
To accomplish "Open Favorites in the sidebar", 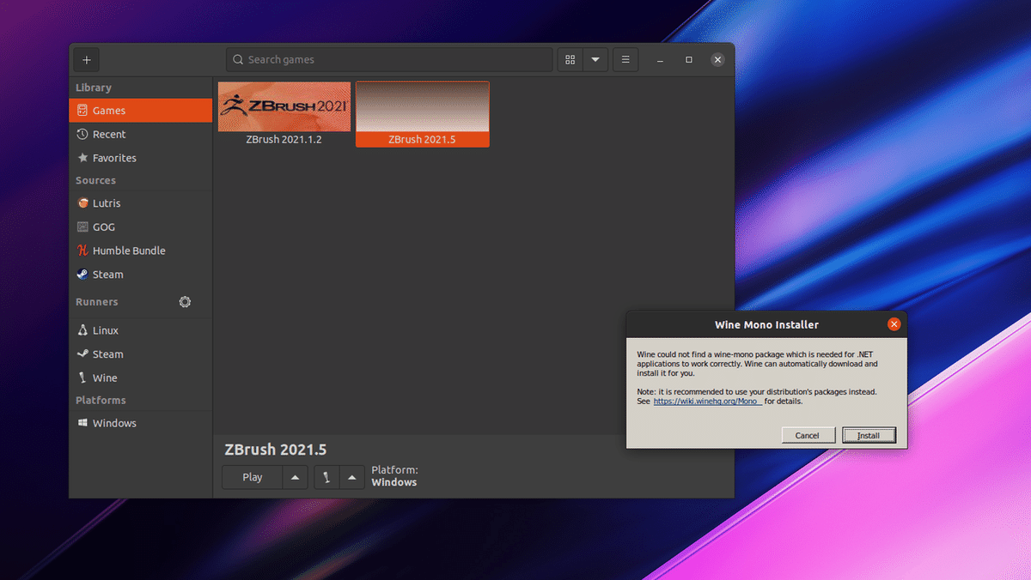I will 141,159.
